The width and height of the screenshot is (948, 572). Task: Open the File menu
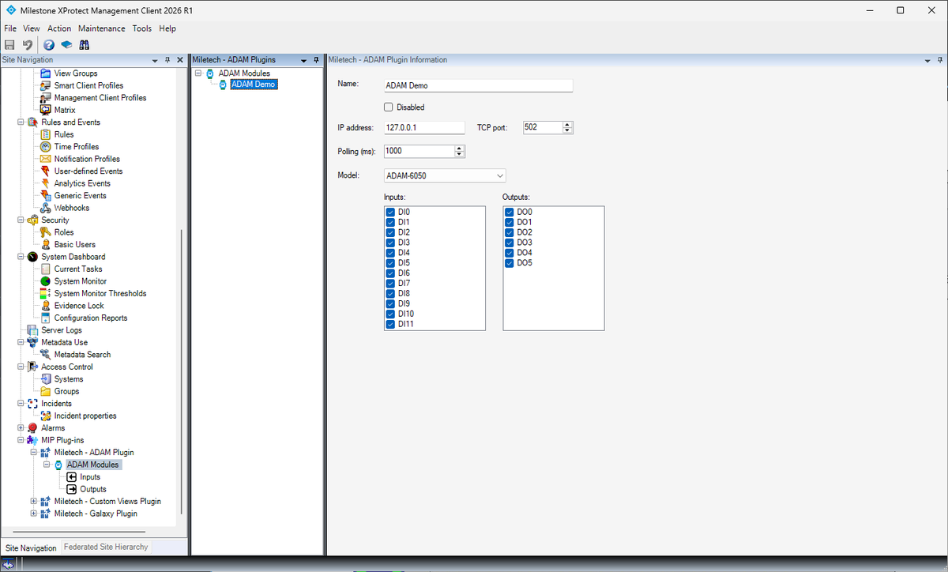(x=10, y=28)
